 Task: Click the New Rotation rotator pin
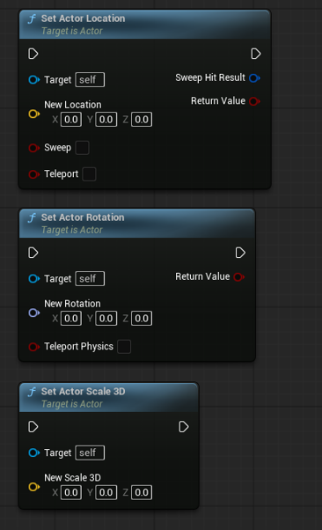click(34, 313)
